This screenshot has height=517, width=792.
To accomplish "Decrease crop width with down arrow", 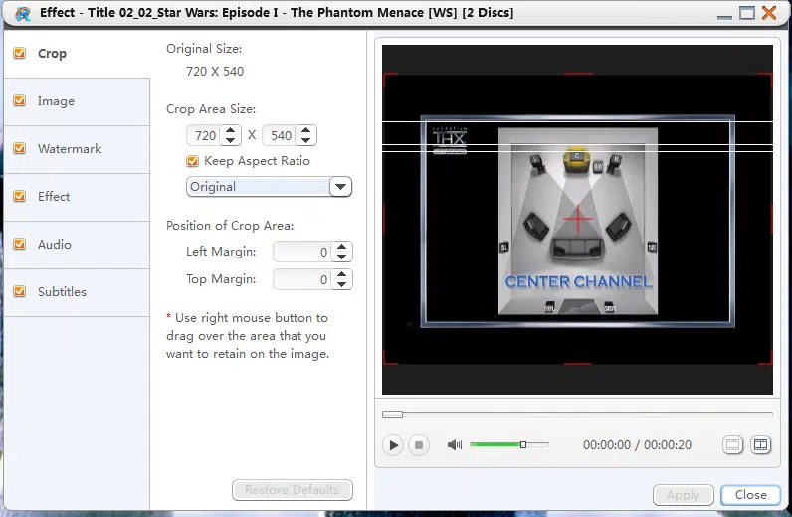I will coord(230,140).
